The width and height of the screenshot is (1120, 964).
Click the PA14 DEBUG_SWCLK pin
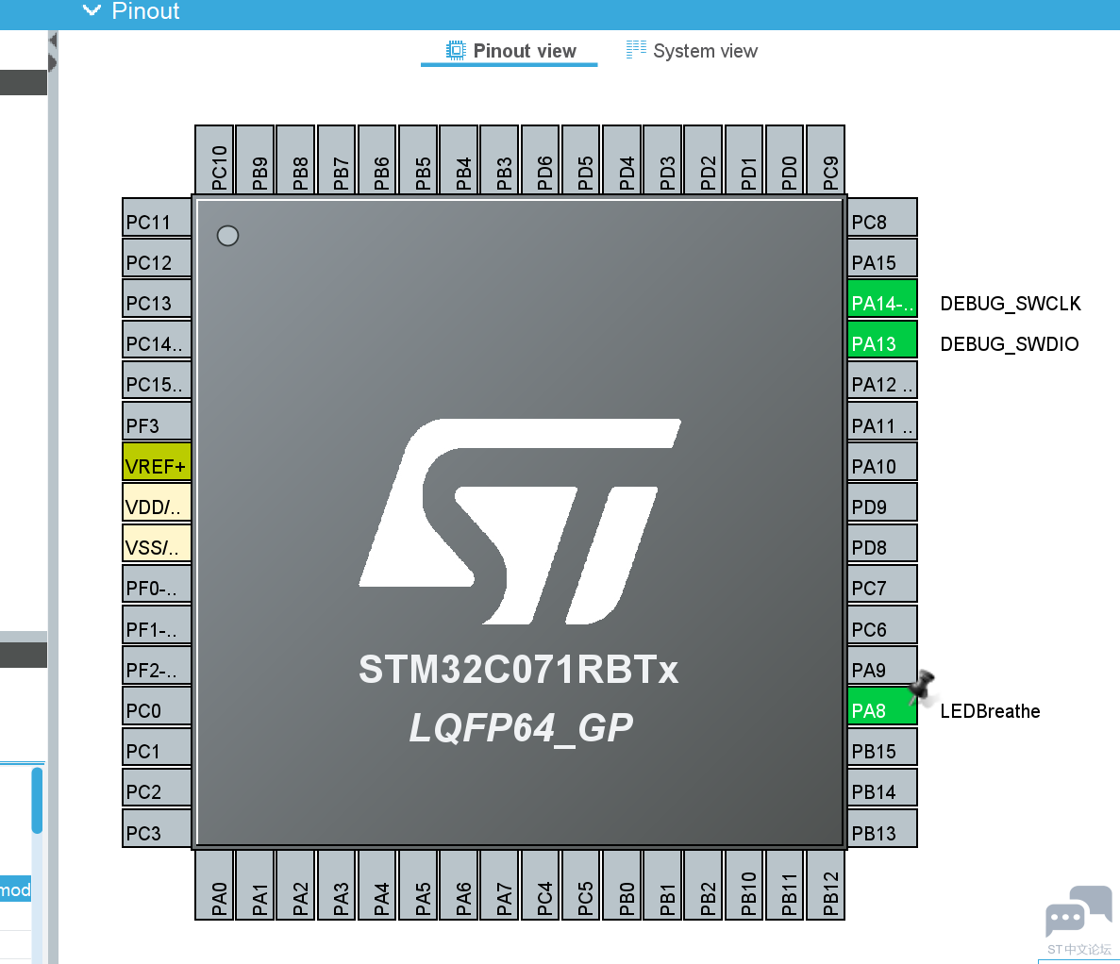pos(881,302)
